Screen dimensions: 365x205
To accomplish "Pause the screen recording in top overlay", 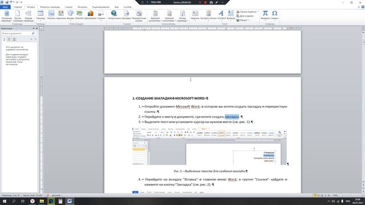I will pos(200,2).
